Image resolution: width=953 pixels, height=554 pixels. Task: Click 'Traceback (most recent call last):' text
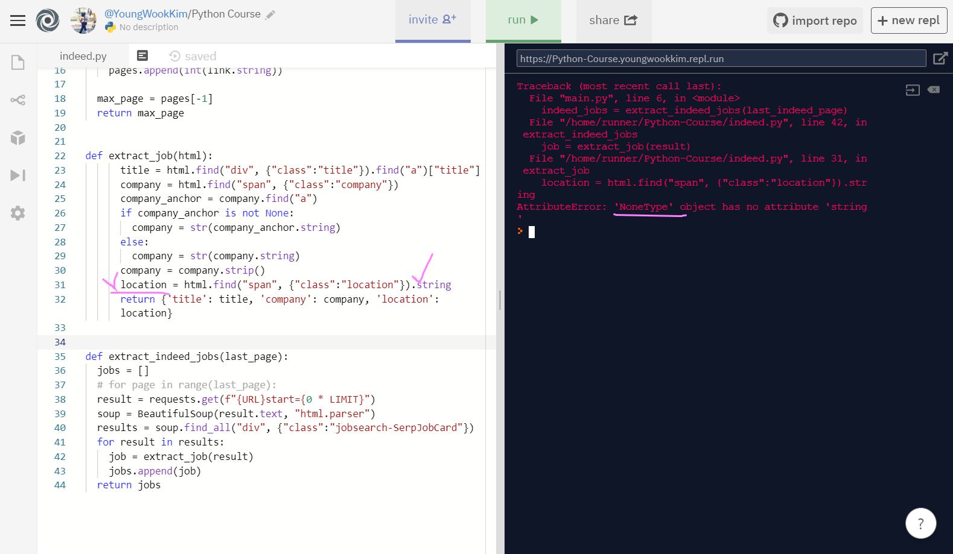[x=619, y=86]
